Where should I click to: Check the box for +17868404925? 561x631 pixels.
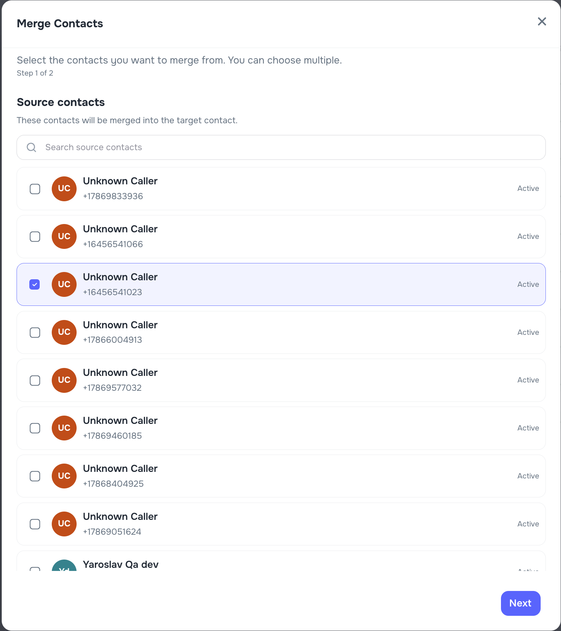click(x=35, y=476)
